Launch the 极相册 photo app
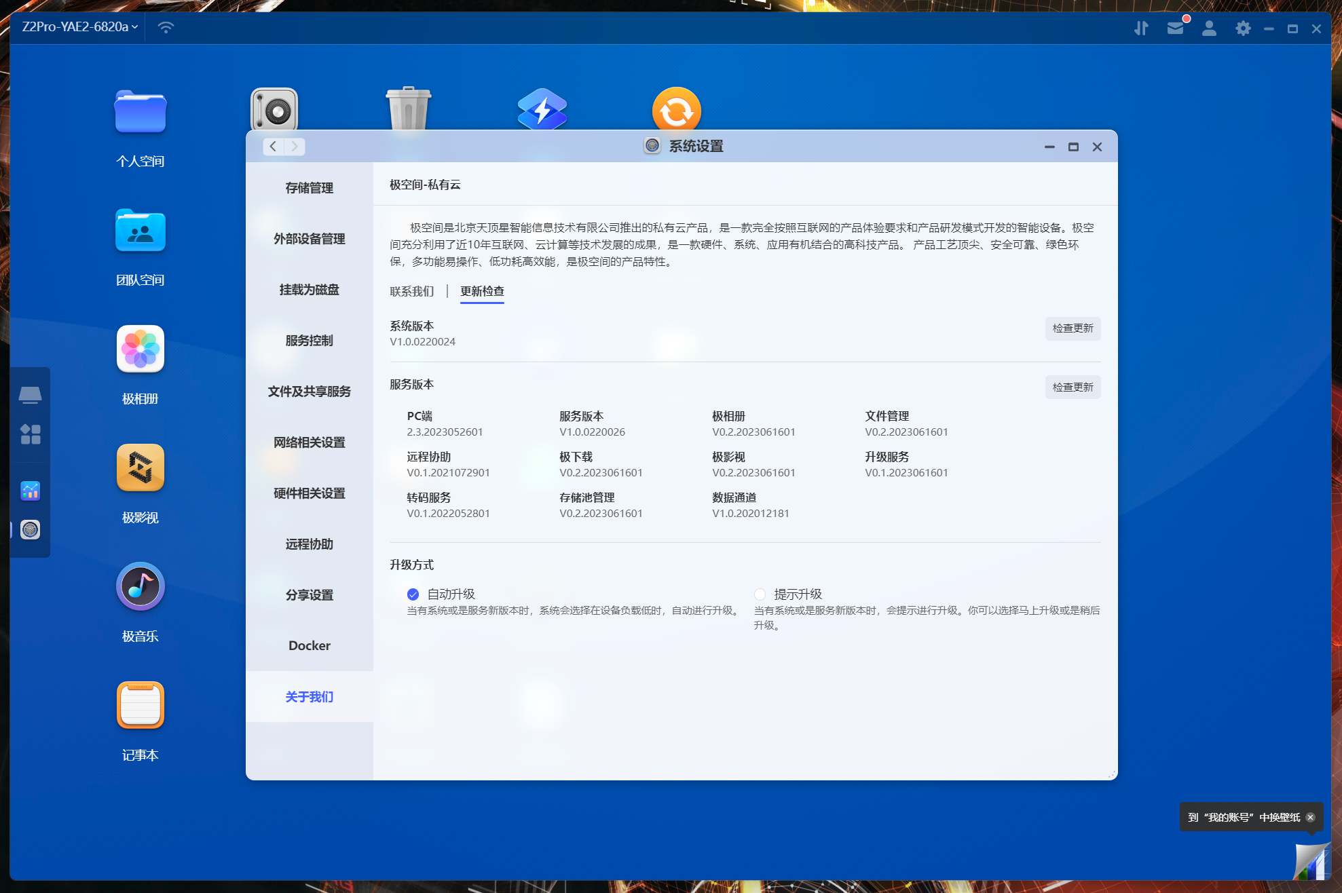 click(x=140, y=349)
